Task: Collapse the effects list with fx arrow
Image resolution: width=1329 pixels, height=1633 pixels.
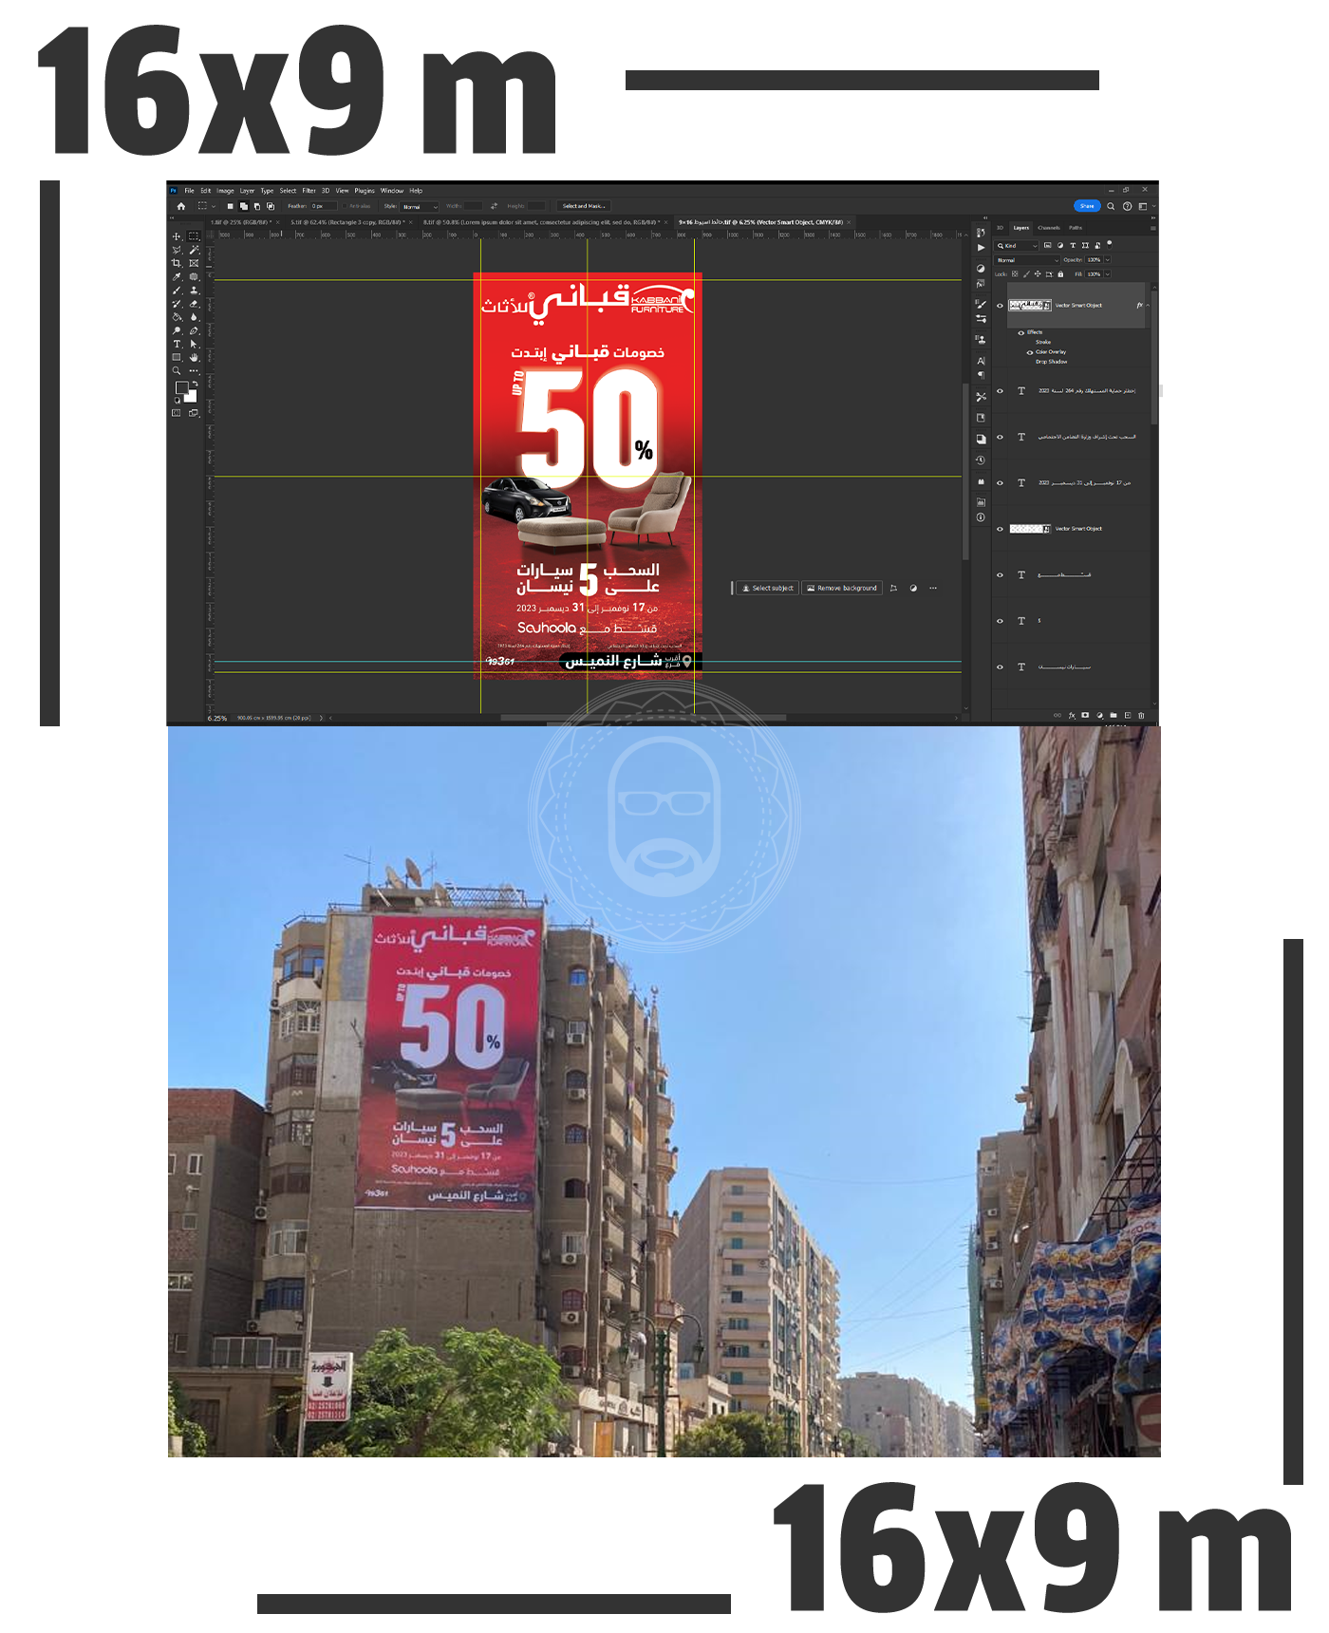Action: (x=1148, y=305)
